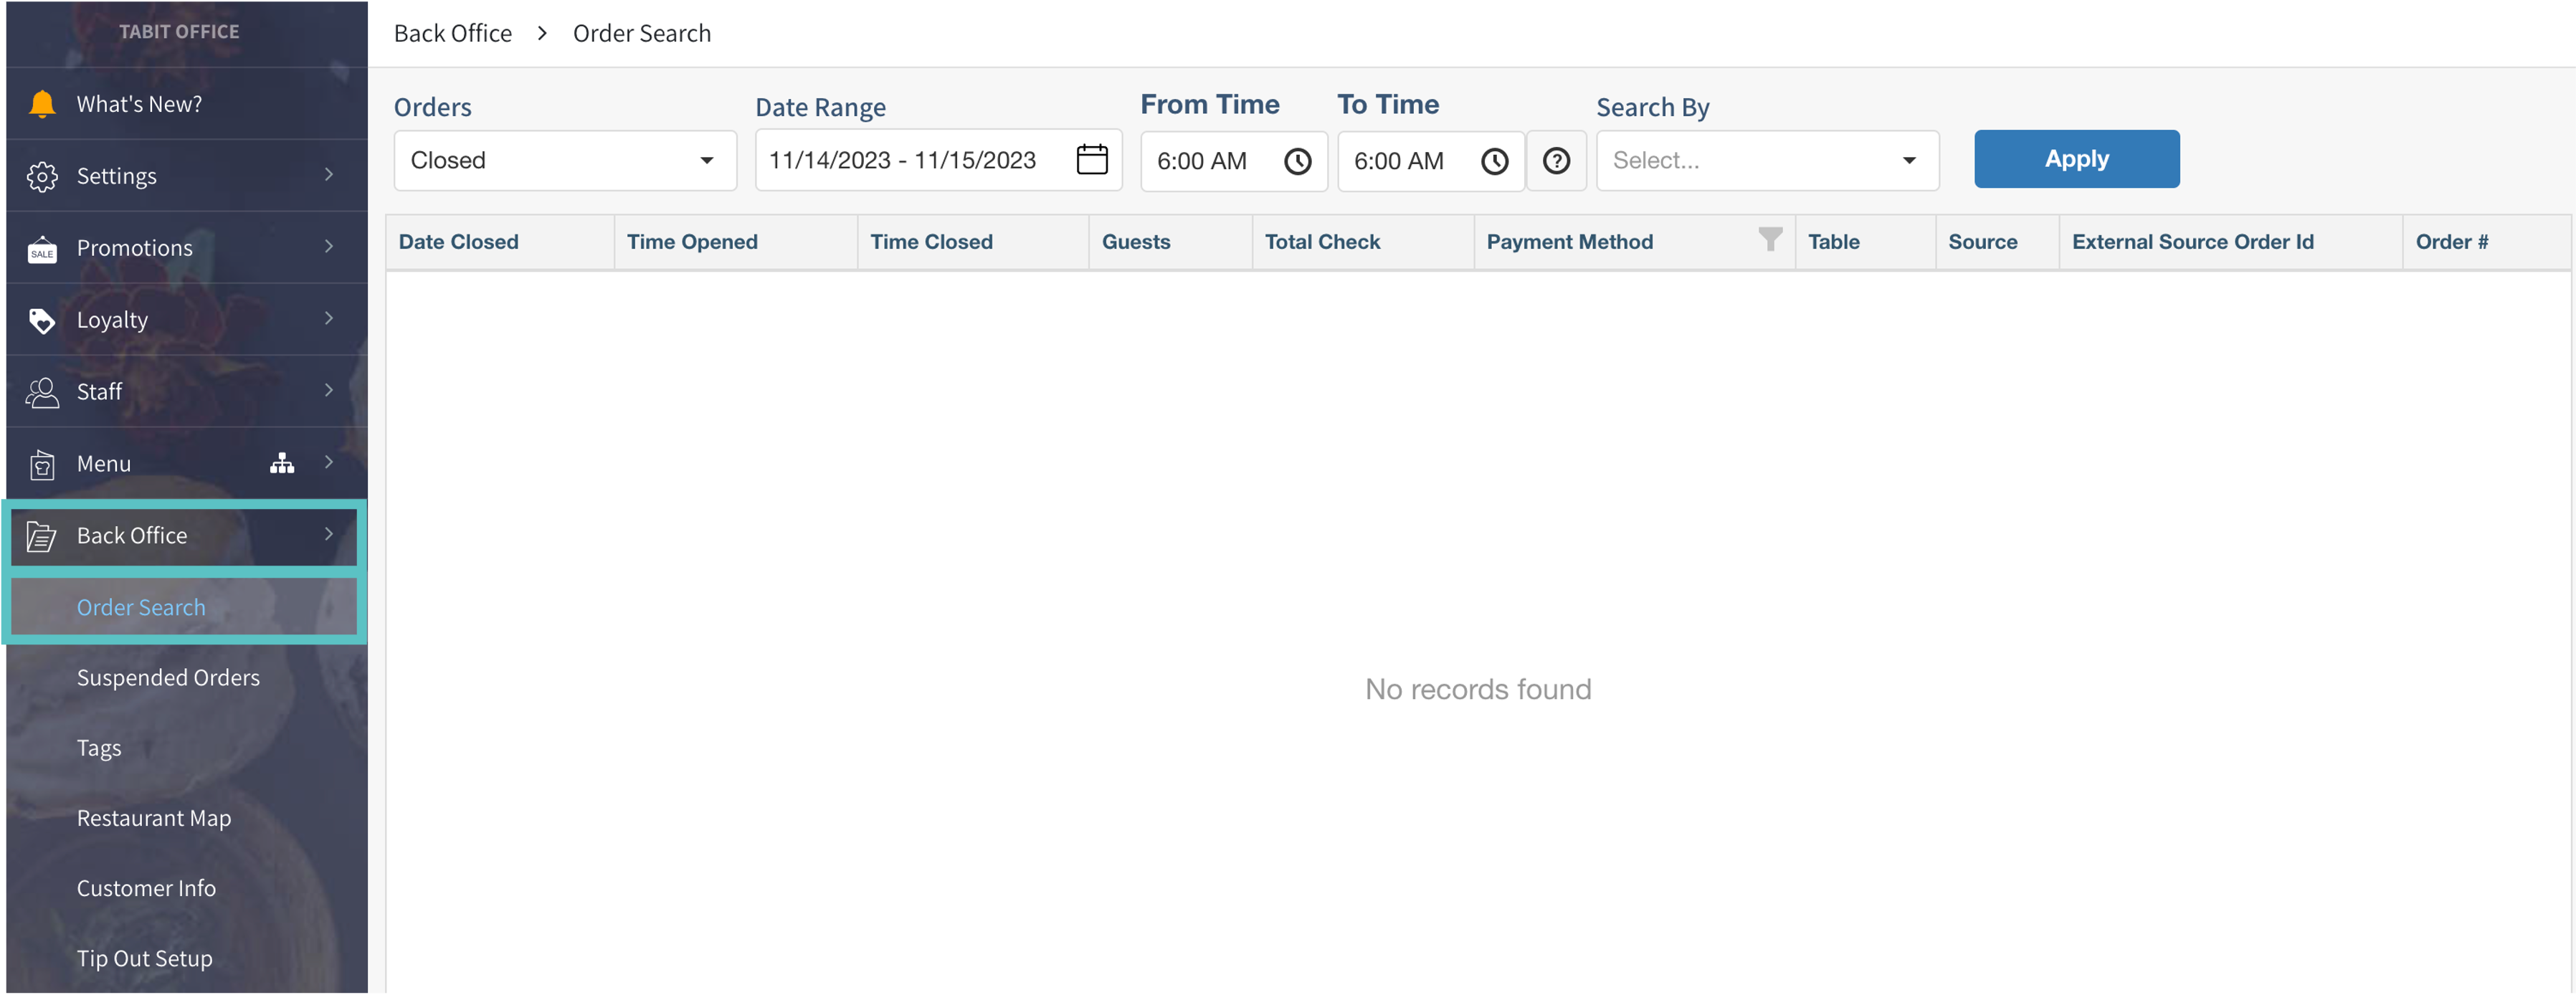This screenshot has width=2576, height=995.
Task: Click the What's New bell icon
Action: [42, 104]
